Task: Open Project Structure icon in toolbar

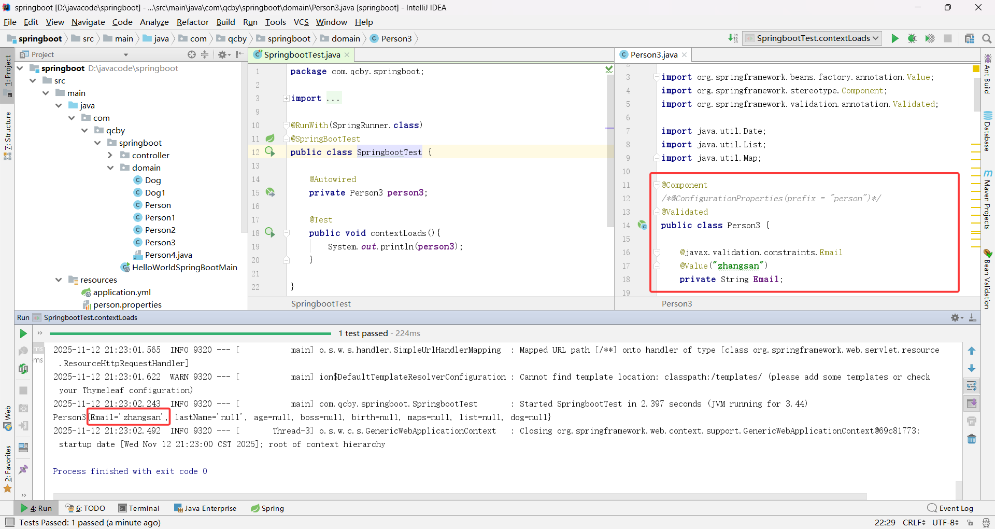Action: pyautogui.click(x=969, y=38)
